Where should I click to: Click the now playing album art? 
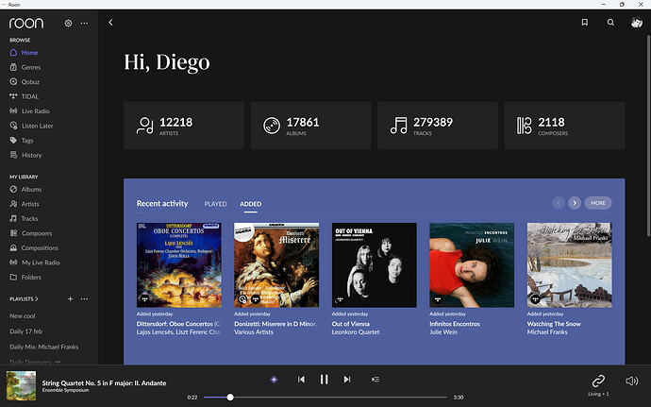(21, 386)
